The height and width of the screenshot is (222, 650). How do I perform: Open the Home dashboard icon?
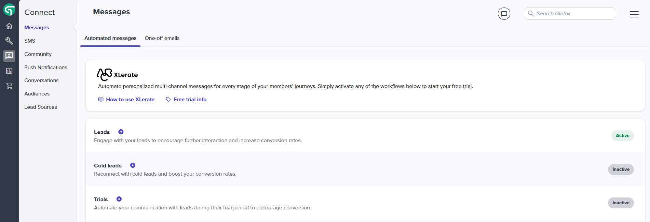point(9,26)
